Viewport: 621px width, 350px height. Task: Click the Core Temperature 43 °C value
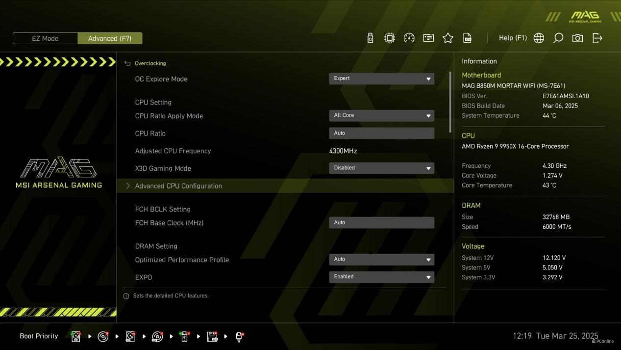(x=549, y=186)
